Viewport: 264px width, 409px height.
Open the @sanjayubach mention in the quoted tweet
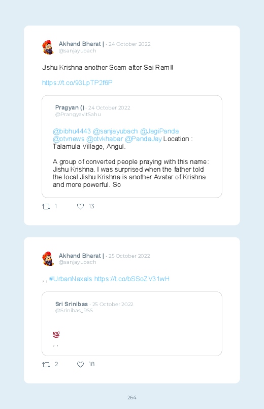click(x=115, y=131)
